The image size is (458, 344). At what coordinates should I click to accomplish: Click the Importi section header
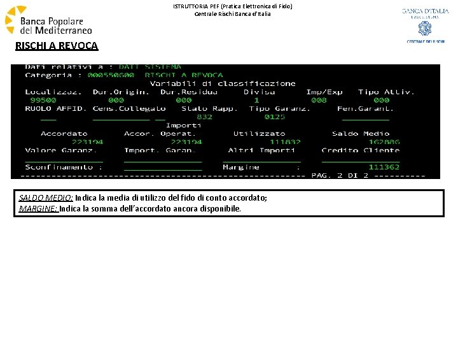tap(184, 125)
